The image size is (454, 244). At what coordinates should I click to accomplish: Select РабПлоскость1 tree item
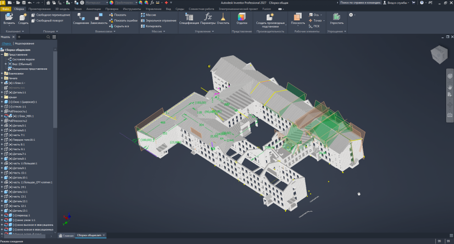coord(16,111)
